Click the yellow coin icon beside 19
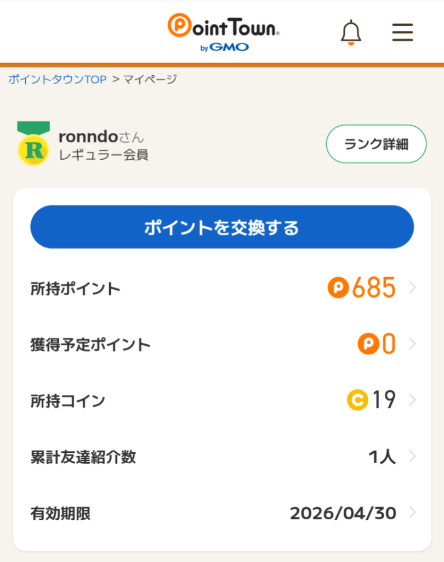 [x=357, y=400]
